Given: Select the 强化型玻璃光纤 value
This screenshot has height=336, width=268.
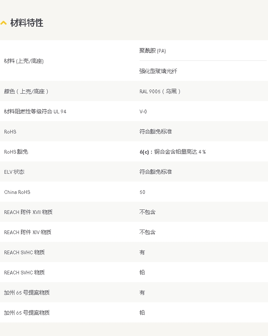Looking at the screenshot, I should click(x=158, y=71).
